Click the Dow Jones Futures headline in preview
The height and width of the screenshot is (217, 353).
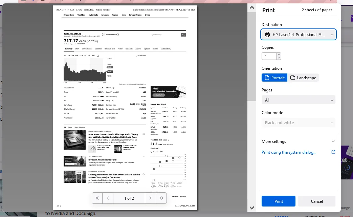pos(113,135)
